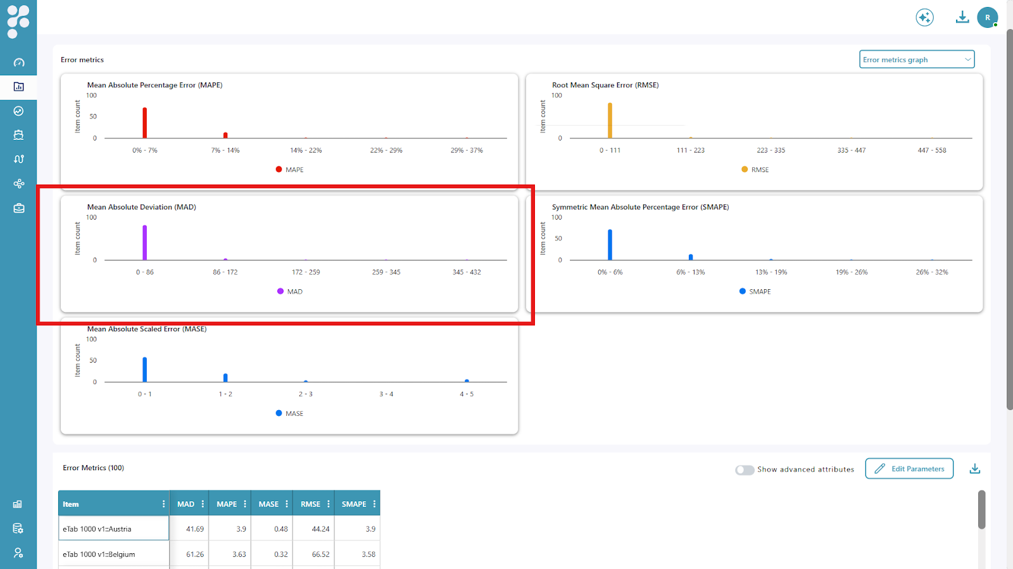Screen dimensions: 1013x569
Task: Open the Item column options menu
Action: click(x=163, y=504)
